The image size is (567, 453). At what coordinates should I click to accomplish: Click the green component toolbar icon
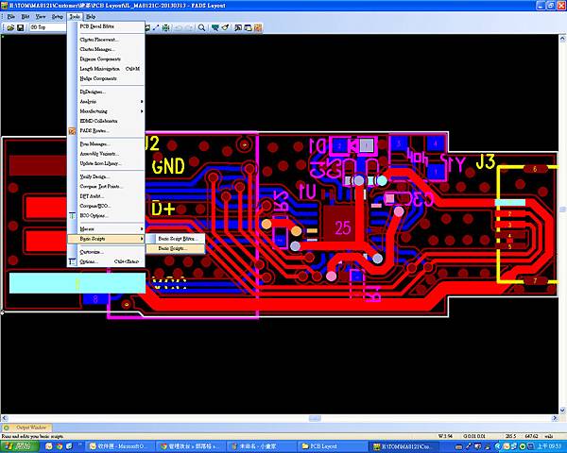coord(166,27)
